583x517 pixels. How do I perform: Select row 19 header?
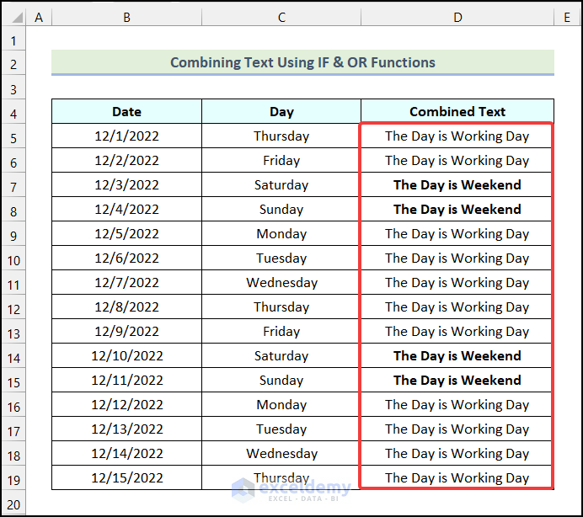14,478
